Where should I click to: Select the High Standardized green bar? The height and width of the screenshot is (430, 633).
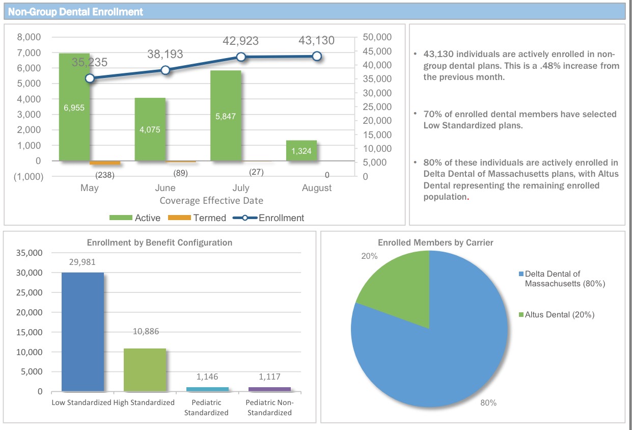click(x=145, y=371)
